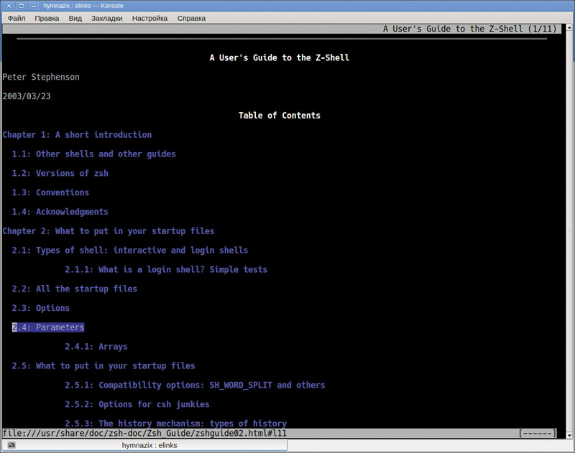575x453 pixels.
Task: Open link 1.1: Other shells and other guides
Action: (93, 154)
